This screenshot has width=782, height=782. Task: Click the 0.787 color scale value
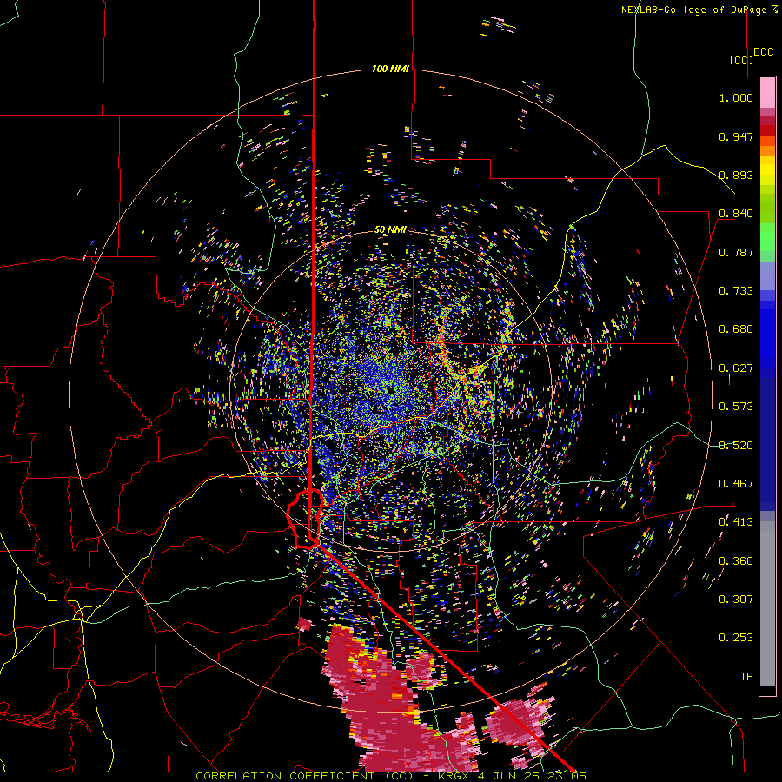[x=736, y=252]
